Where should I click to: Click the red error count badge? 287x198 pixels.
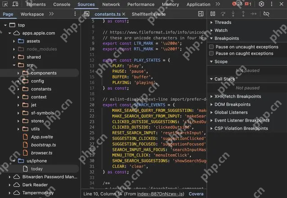pos(237,4)
